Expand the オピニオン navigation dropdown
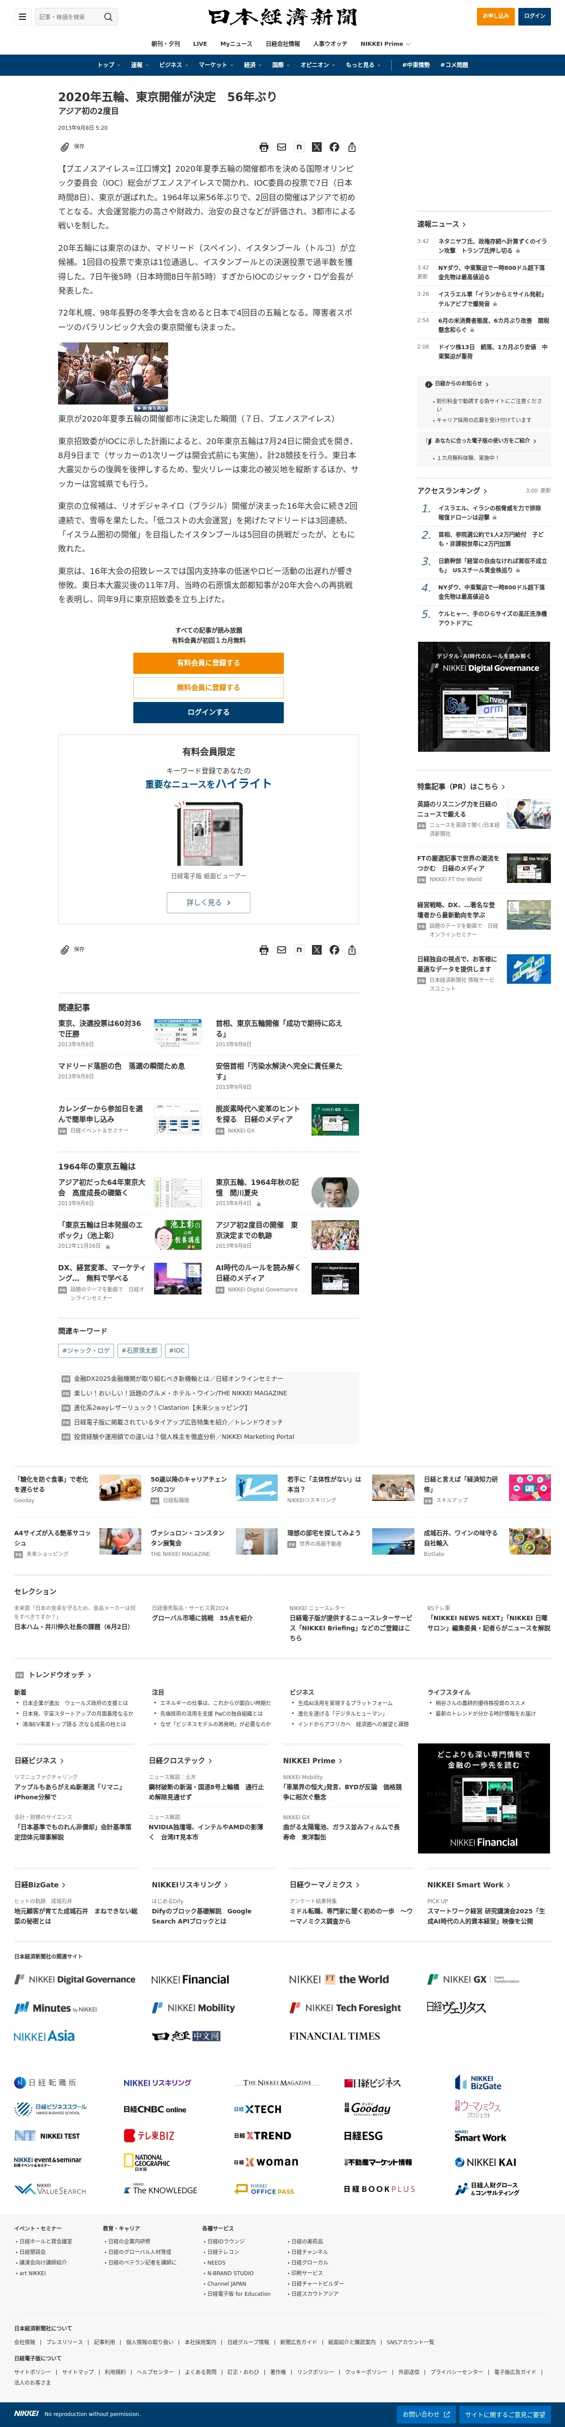The height and width of the screenshot is (2427, 565). (317, 65)
